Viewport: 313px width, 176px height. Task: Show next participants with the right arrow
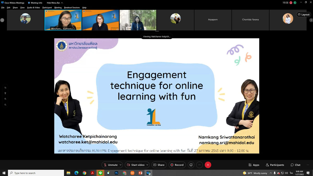[x=311, y=20]
